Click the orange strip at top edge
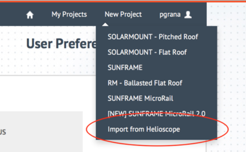 pos(119,1)
